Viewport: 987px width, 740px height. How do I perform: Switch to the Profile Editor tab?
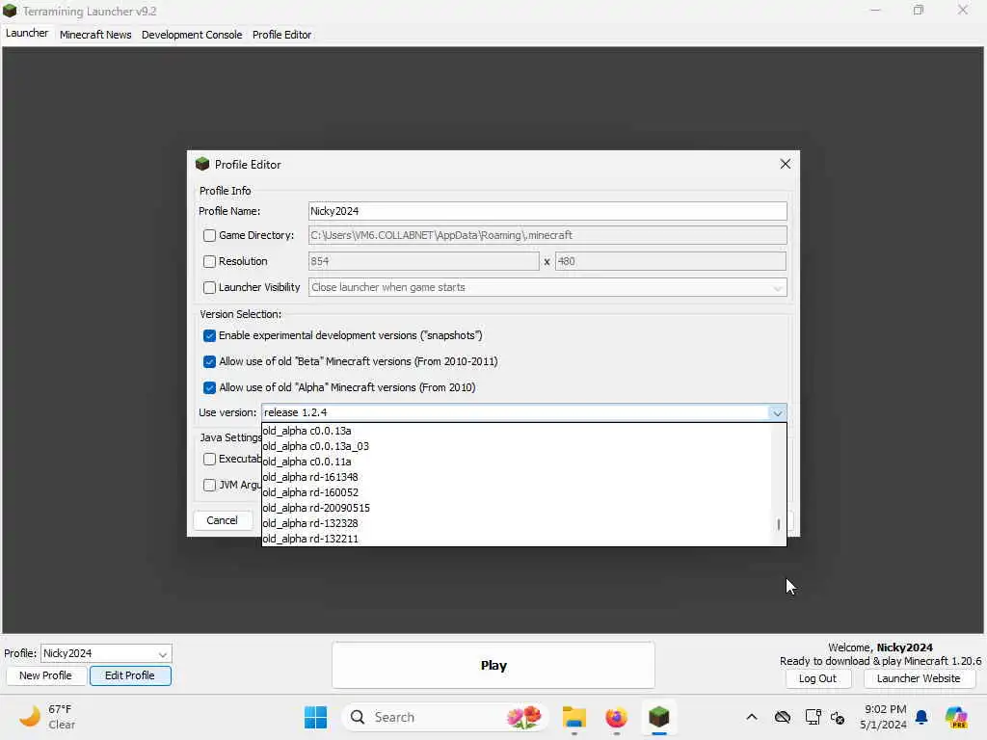click(x=282, y=35)
